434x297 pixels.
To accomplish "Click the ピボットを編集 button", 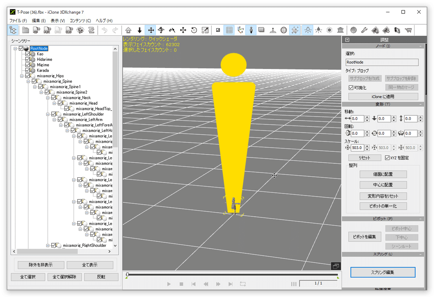I will click(365, 237).
